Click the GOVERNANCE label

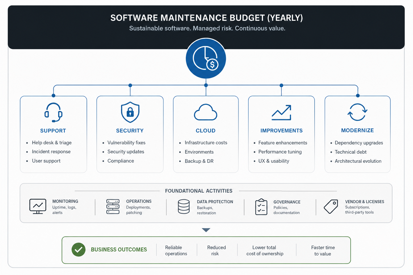[x=287, y=202]
